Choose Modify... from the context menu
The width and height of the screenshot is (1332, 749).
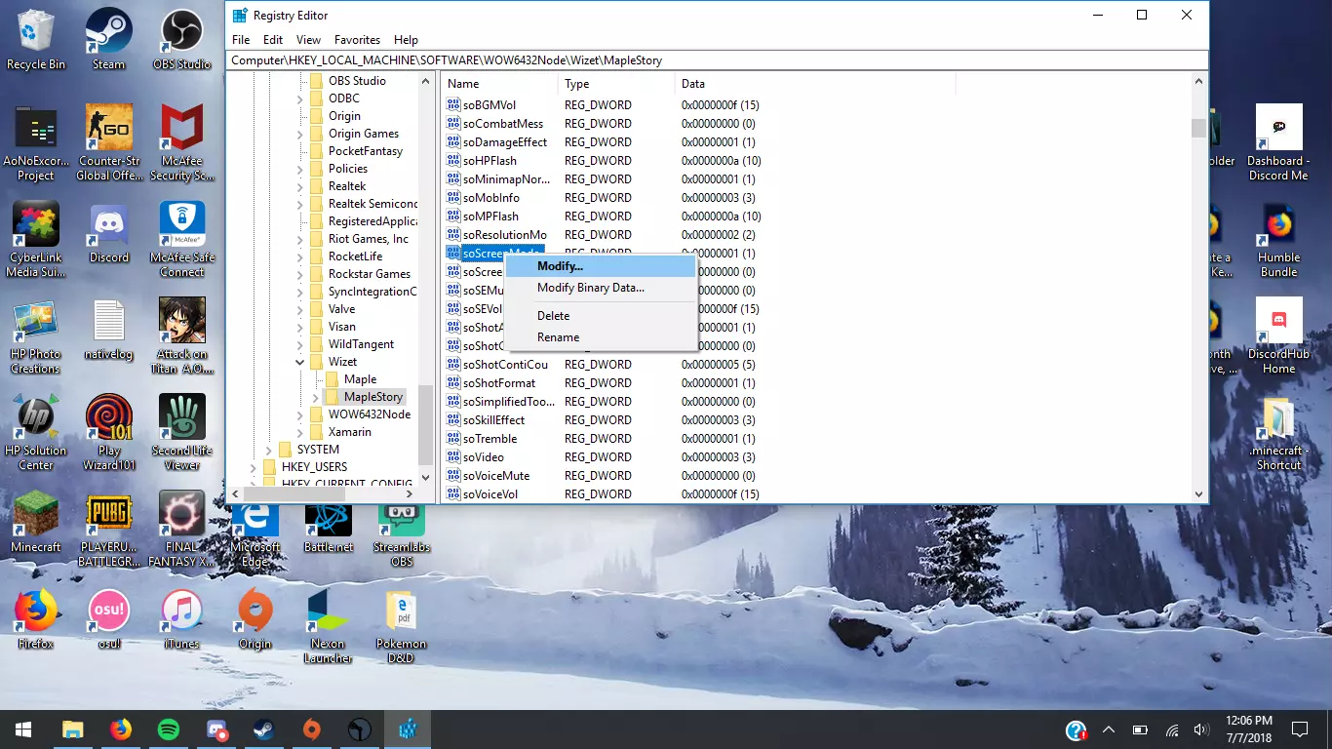pyautogui.click(x=560, y=266)
